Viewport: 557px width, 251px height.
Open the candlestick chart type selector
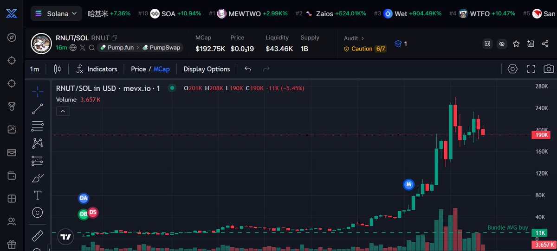coord(57,69)
